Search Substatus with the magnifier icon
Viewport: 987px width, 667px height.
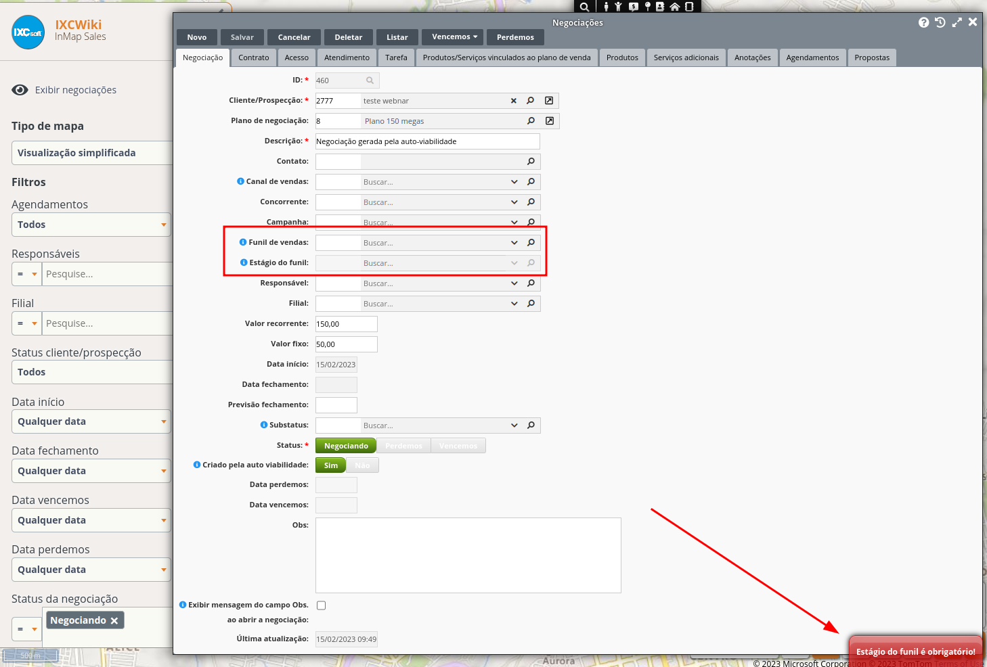(x=531, y=425)
